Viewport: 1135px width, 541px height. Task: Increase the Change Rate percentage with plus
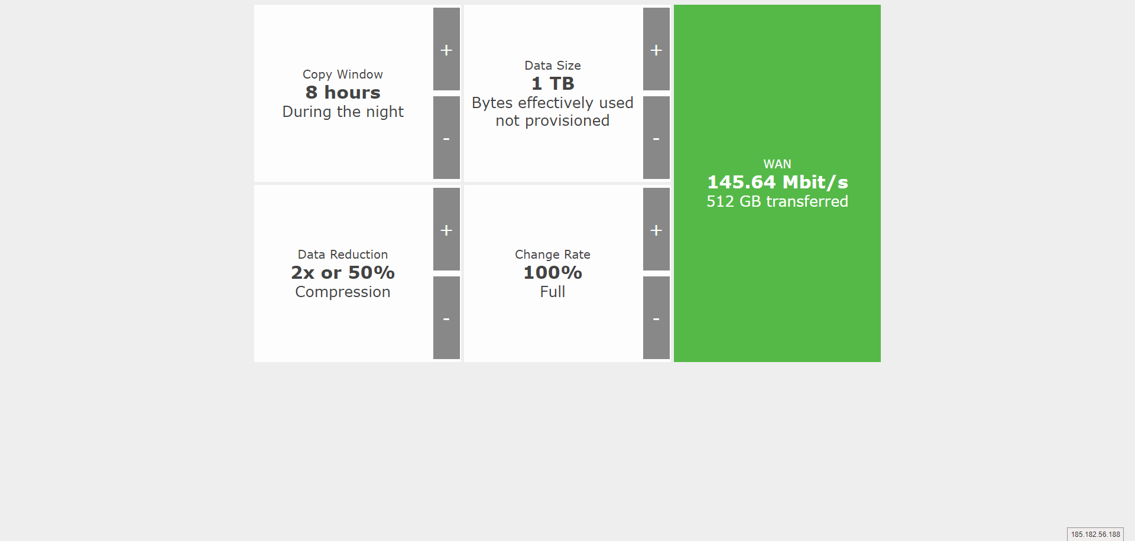656,229
